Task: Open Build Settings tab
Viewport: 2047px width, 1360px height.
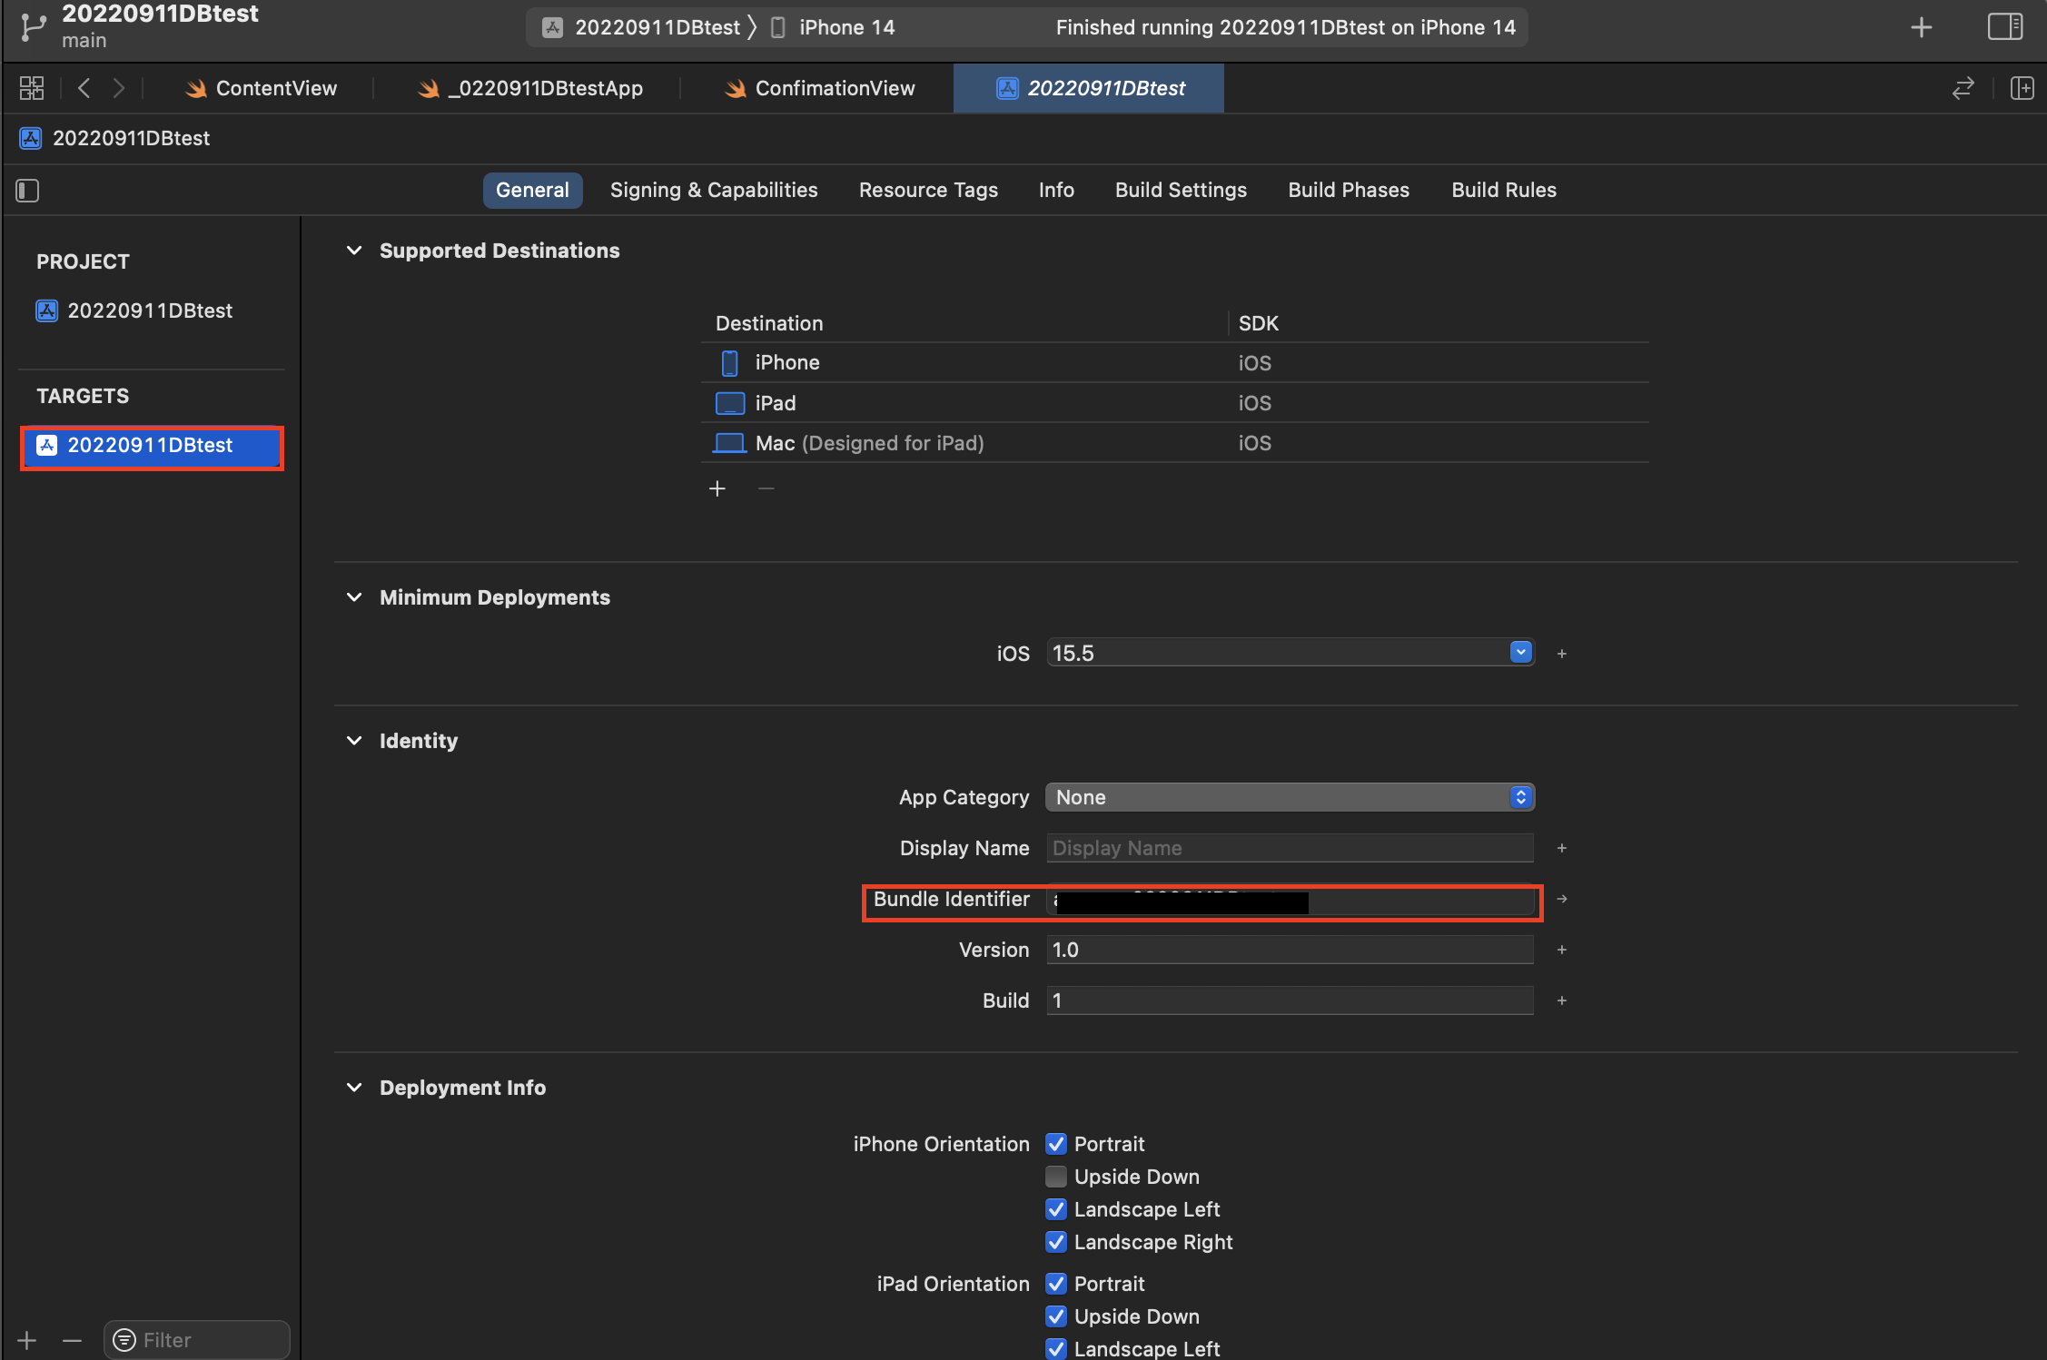Action: point(1181,190)
